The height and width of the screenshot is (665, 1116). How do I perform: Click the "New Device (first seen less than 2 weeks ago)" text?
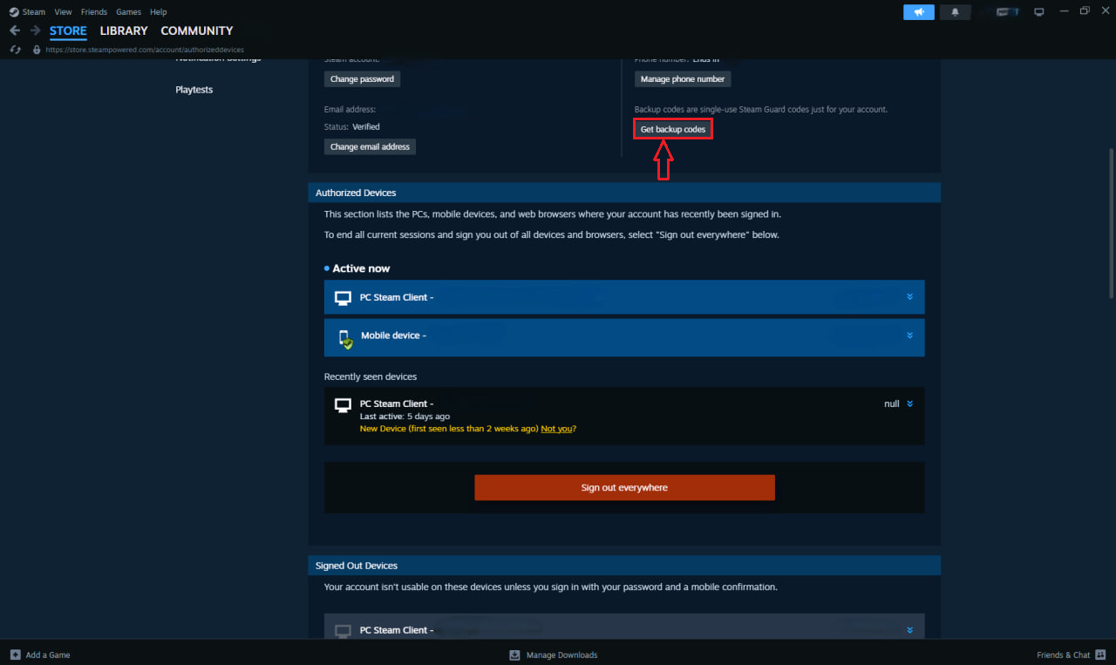(x=449, y=429)
